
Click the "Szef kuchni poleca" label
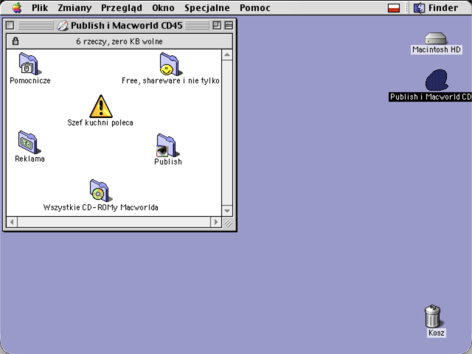(100, 122)
